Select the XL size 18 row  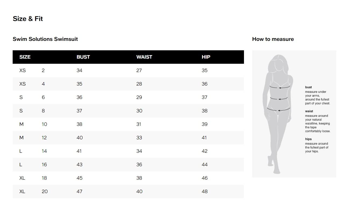pyautogui.click(x=128, y=178)
